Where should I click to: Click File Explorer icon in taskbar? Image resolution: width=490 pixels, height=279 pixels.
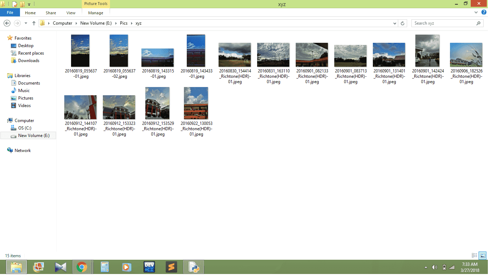pyautogui.click(x=16, y=267)
